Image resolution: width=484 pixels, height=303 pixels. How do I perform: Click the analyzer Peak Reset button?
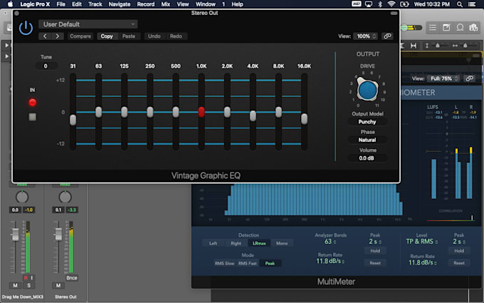375,263
